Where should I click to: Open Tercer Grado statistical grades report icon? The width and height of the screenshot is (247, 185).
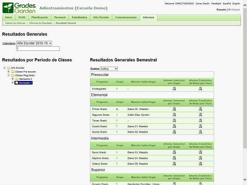click(200, 121)
